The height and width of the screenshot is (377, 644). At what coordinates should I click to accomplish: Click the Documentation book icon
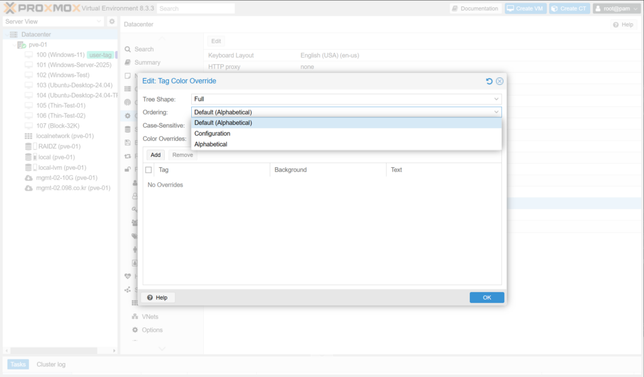coord(455,9)
